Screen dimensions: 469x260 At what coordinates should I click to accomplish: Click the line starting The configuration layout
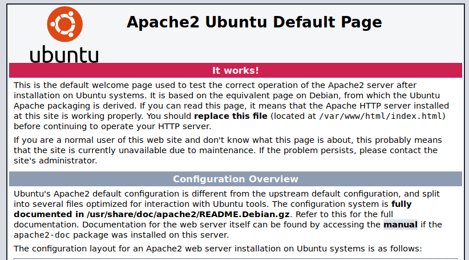tap(218, 249)
